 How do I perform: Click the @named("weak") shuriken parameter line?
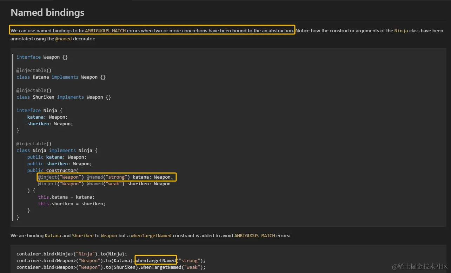tap(104, 184)
